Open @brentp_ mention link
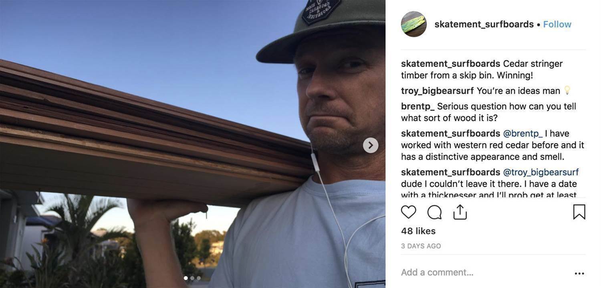Viewport: 601px width, 288px height. 523,133
